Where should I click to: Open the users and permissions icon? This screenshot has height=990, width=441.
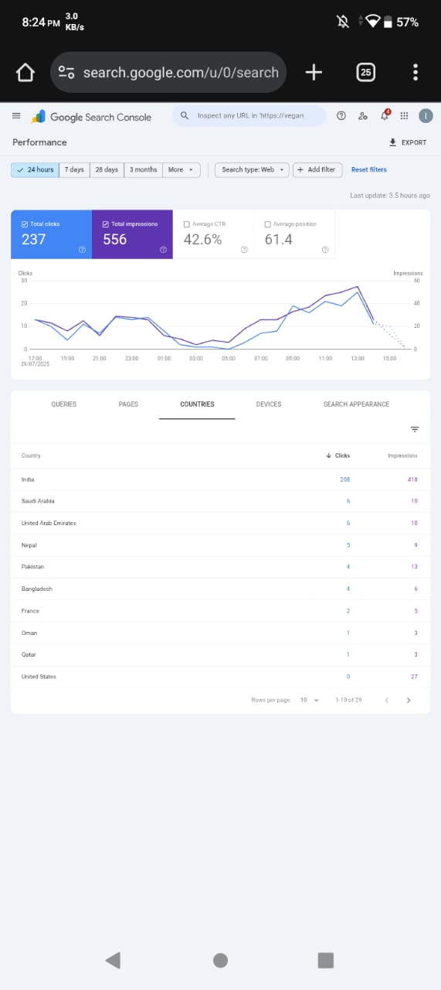363,115
